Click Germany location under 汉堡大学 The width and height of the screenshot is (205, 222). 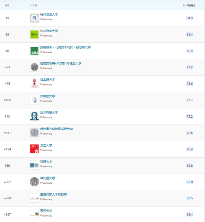(x=47, y=150)
